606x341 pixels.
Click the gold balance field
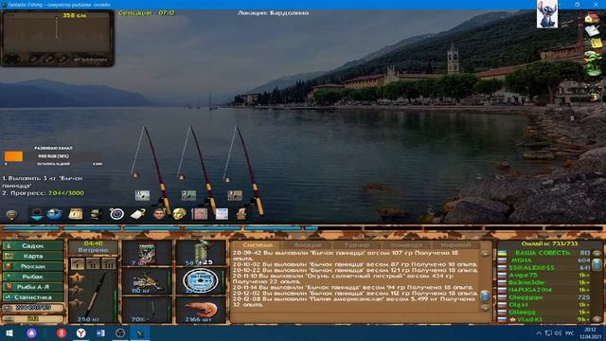33,318
